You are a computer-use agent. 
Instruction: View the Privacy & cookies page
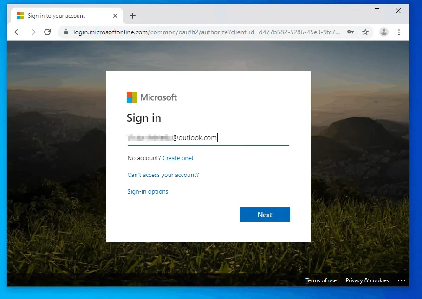pyautogui.click(x=367, y=280)
